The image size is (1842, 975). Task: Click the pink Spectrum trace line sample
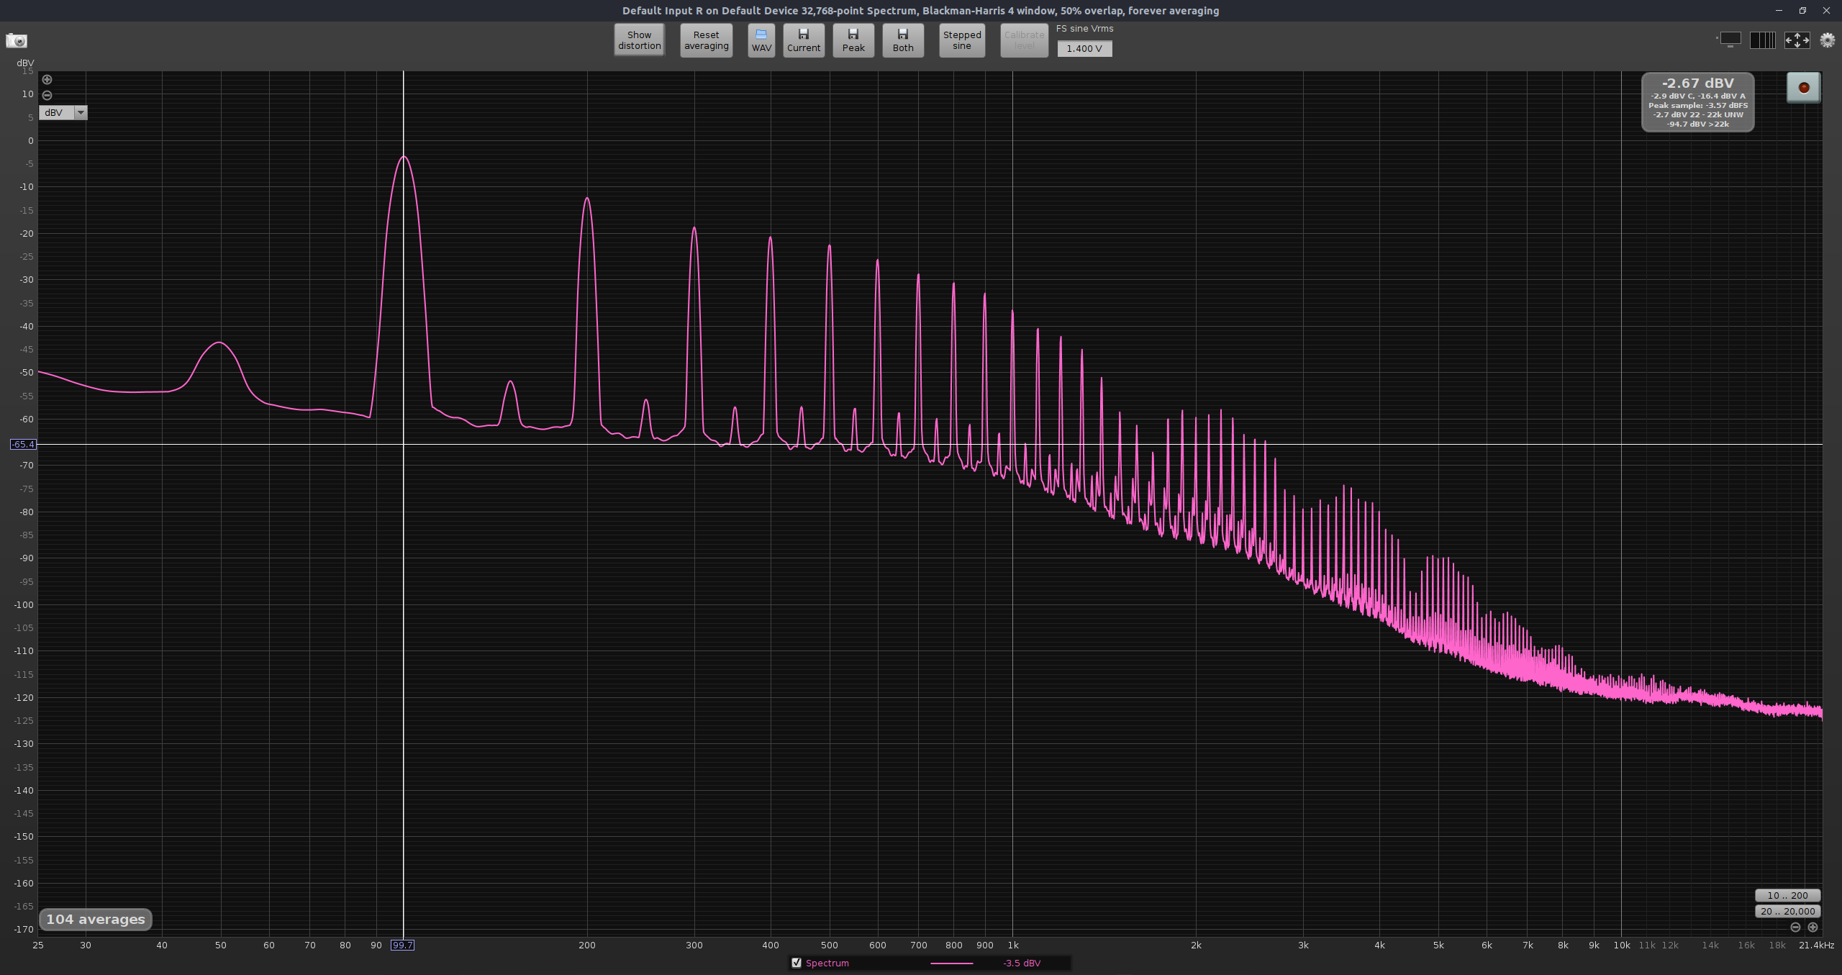click(951, 963)
